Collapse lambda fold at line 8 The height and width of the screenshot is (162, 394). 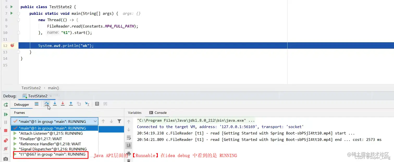click(x=19, y=20)
